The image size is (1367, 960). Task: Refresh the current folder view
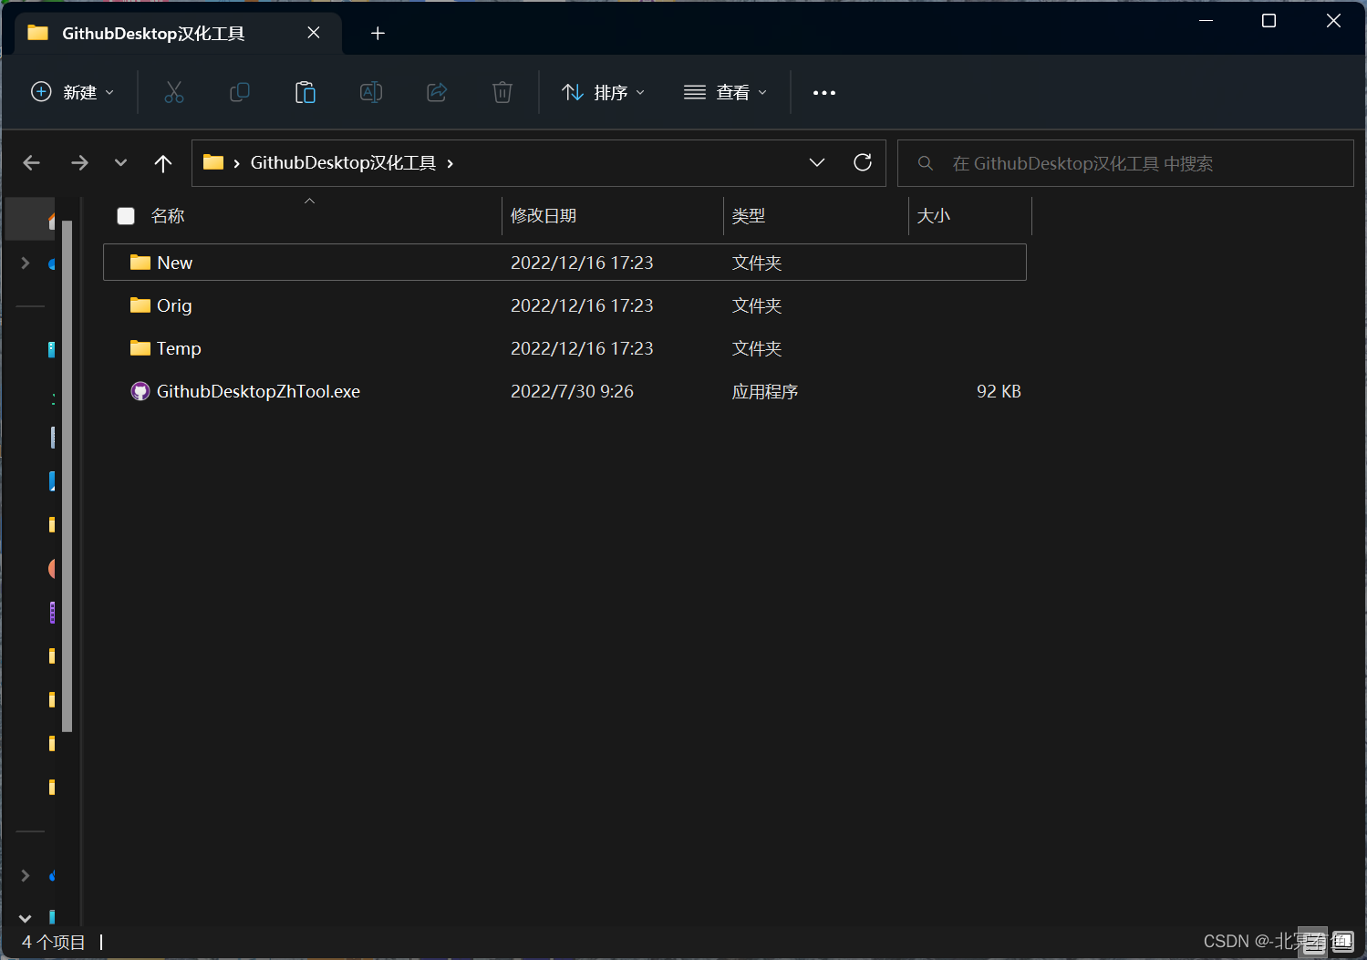click(x=863, y=162)
